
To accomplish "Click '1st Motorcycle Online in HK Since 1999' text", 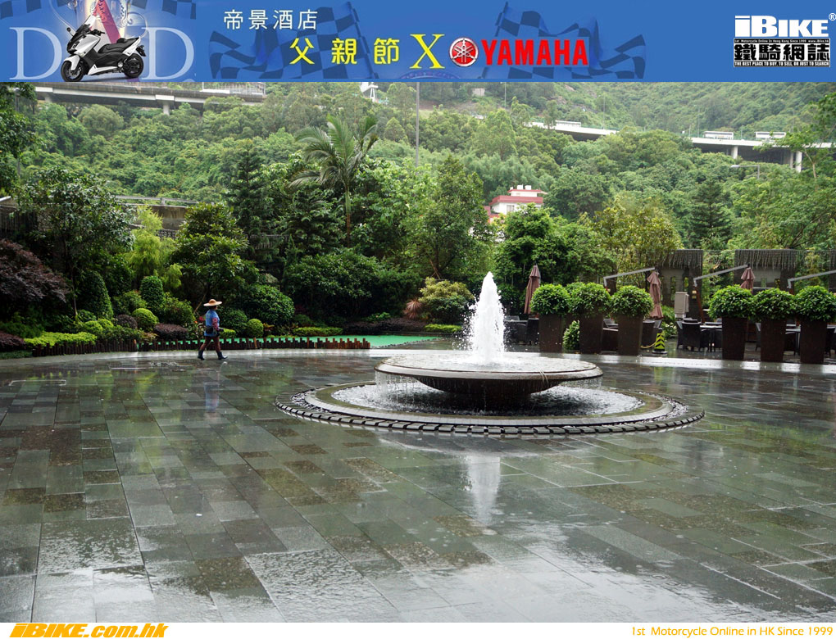I will click(731, 632).
